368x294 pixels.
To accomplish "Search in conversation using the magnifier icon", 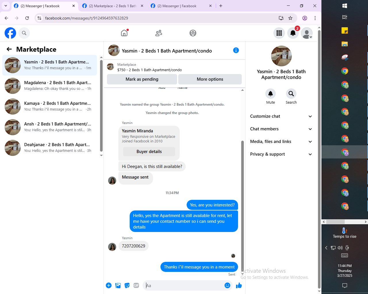I will point(291,94).
